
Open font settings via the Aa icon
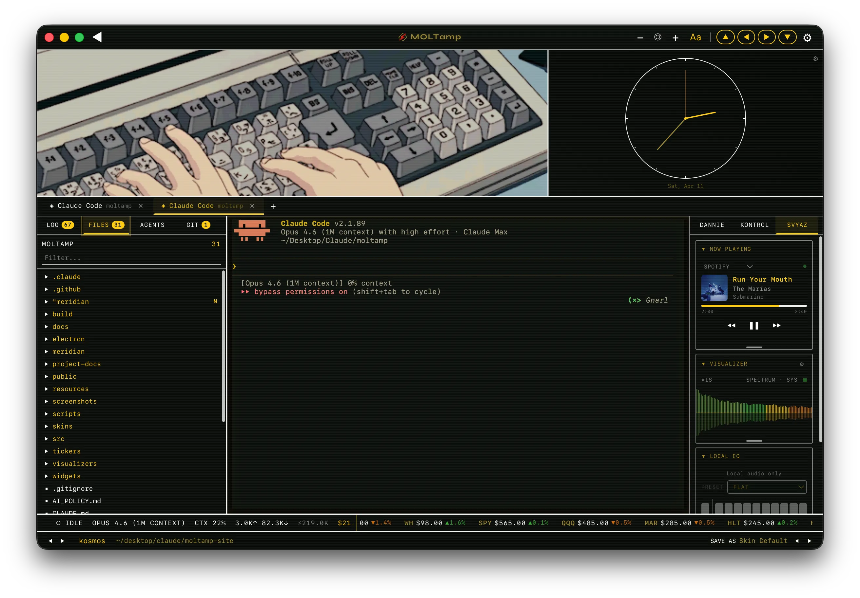[x=695, y=37]
